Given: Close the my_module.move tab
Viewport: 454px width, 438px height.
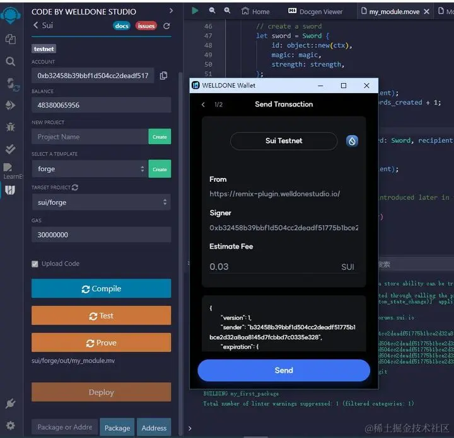Looking at the screenshot, I should (426, 11).
